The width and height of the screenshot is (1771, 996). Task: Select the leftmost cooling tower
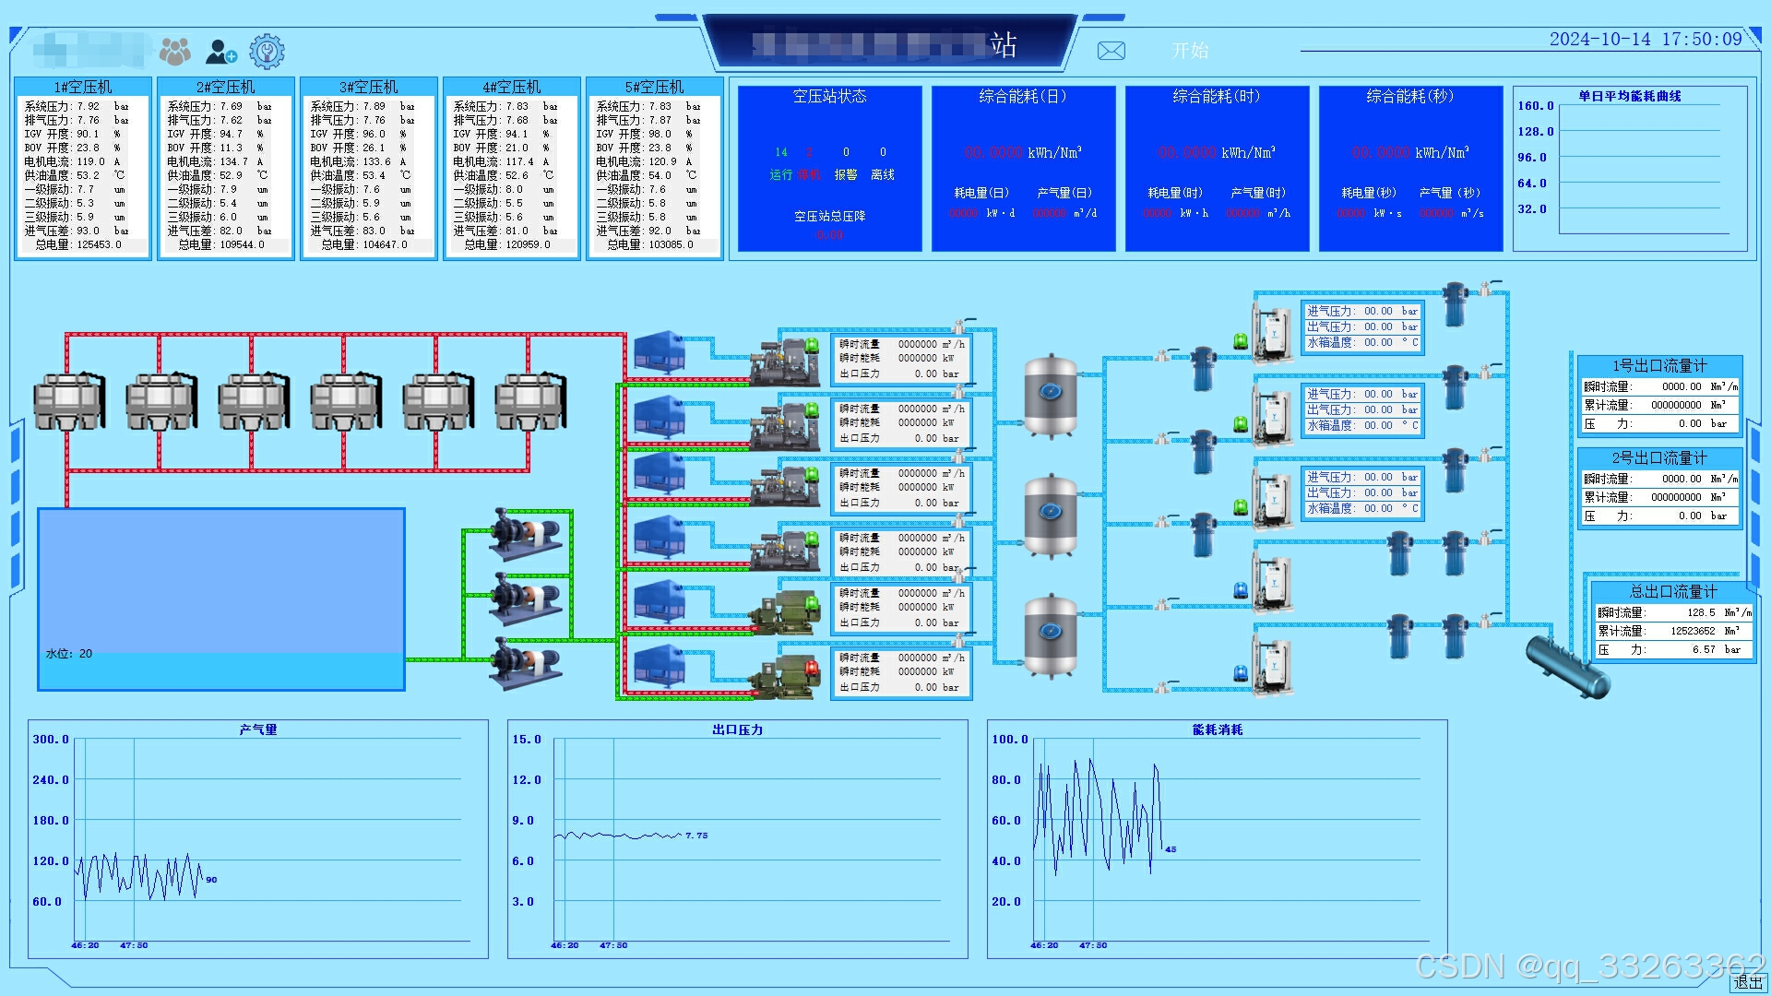point(69,401)
